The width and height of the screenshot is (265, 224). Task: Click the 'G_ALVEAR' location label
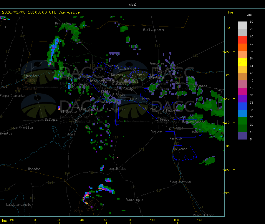[176, 129]
